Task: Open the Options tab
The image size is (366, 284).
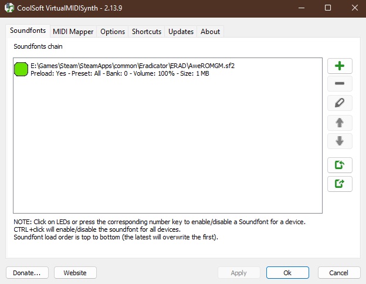Action: tap(113, 32)
